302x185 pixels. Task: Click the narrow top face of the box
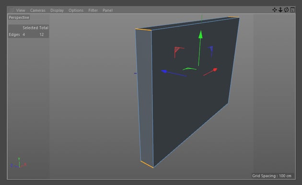click(x=188, y=23)
